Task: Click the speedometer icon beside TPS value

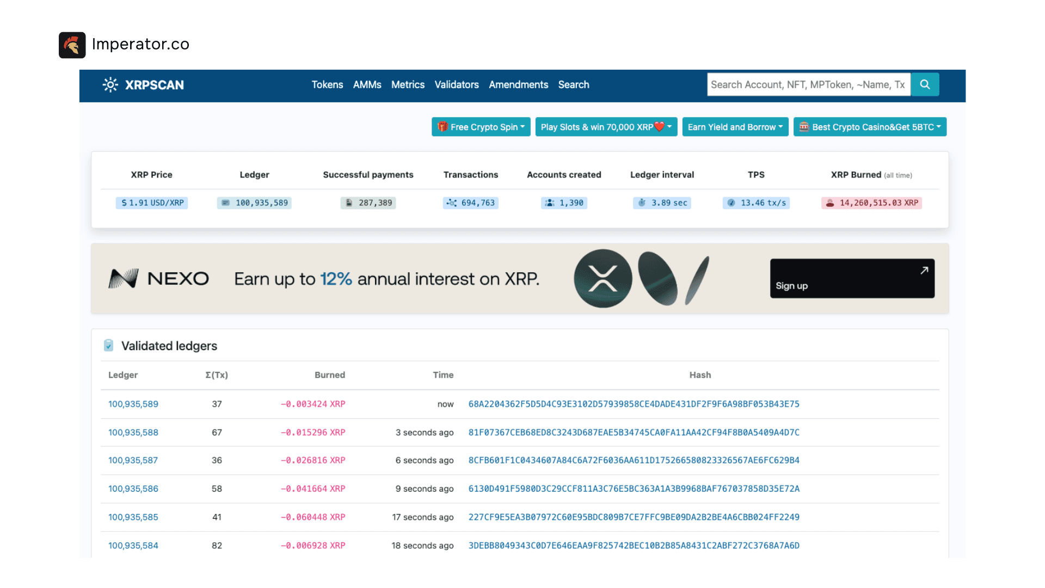Action: tap(731, 203)
